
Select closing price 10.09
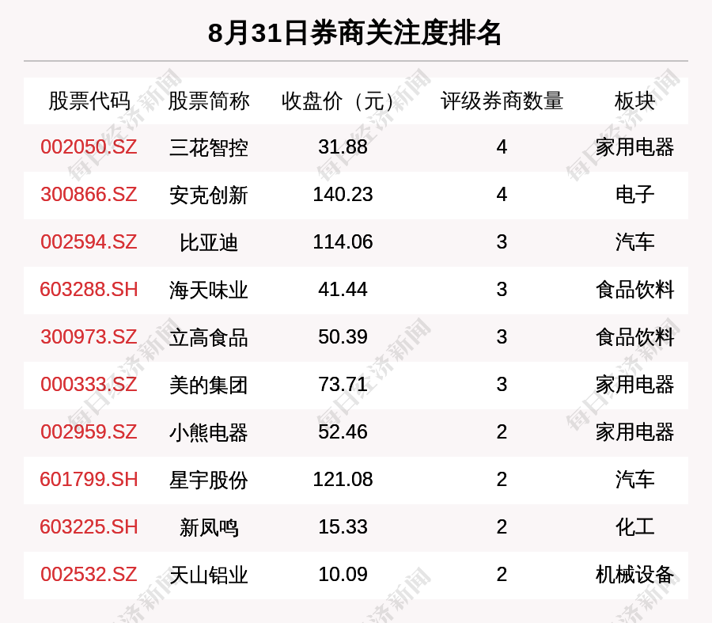click(343, 575)
